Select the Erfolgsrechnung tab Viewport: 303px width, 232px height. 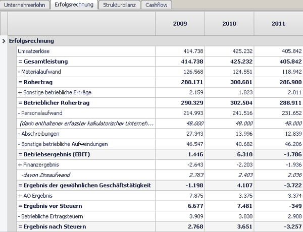pyautogui.click(x=74, y=5)
